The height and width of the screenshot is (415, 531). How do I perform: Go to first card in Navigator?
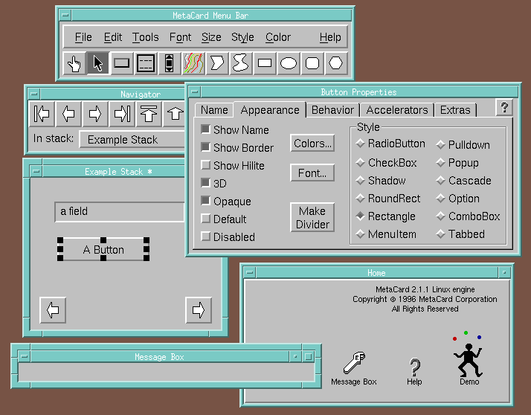pos(42,114)
